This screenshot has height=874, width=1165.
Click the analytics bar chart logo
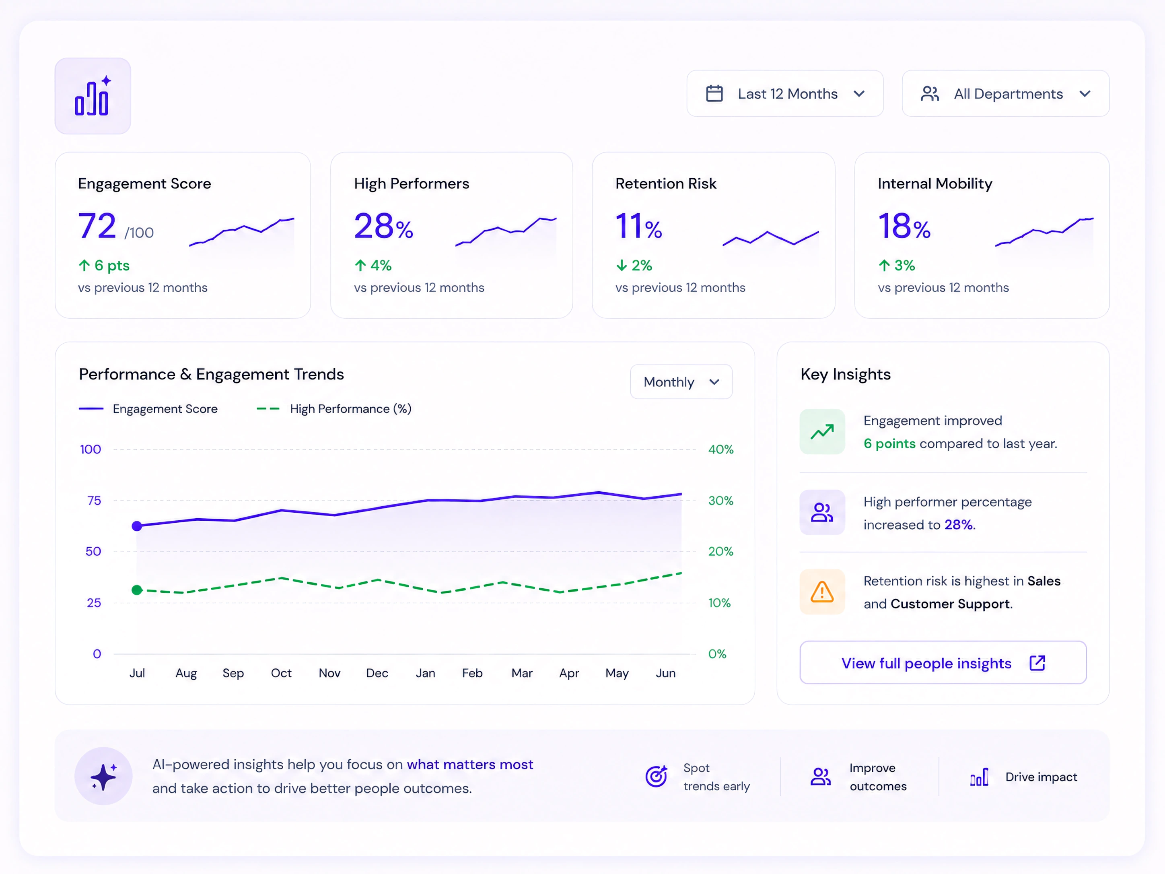[93, 96]
